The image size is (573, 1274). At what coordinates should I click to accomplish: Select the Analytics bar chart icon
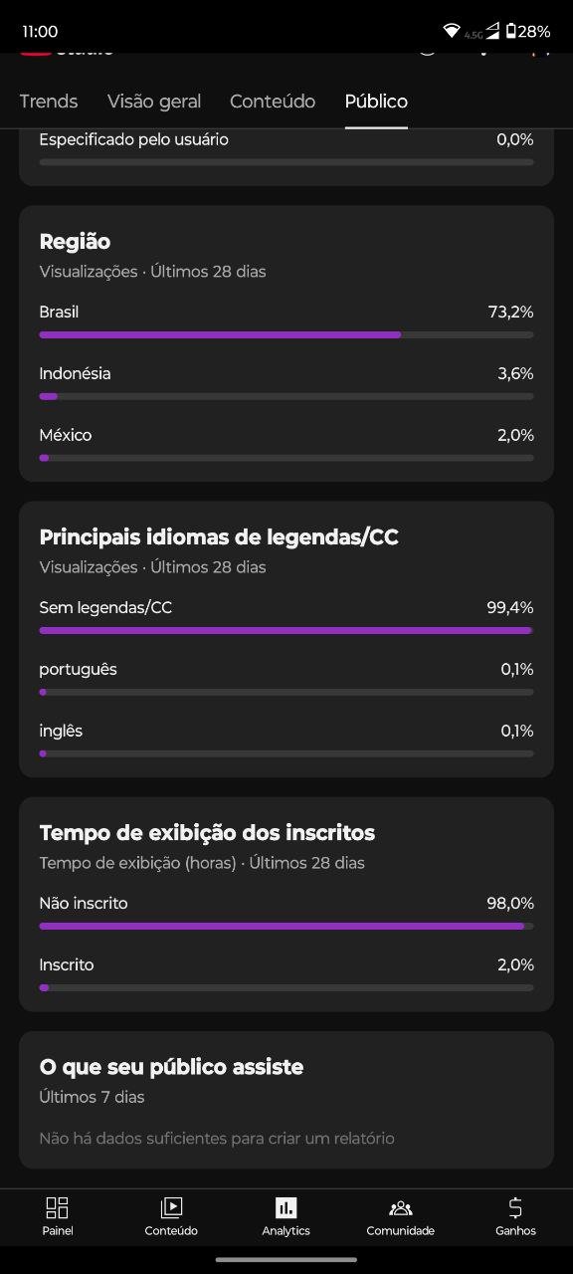[286, 1208]
